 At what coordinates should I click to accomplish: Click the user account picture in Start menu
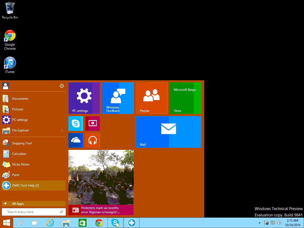(6, 86)
